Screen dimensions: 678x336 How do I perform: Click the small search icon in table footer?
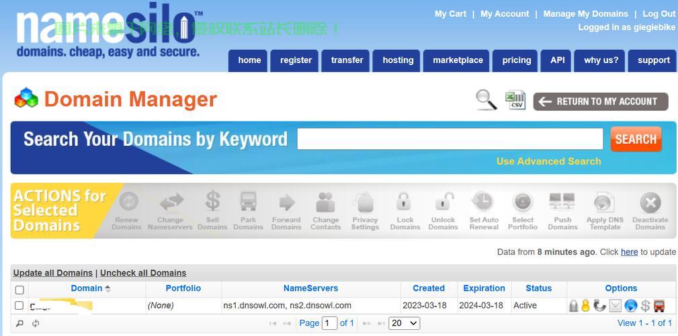(x=19, y=323)
